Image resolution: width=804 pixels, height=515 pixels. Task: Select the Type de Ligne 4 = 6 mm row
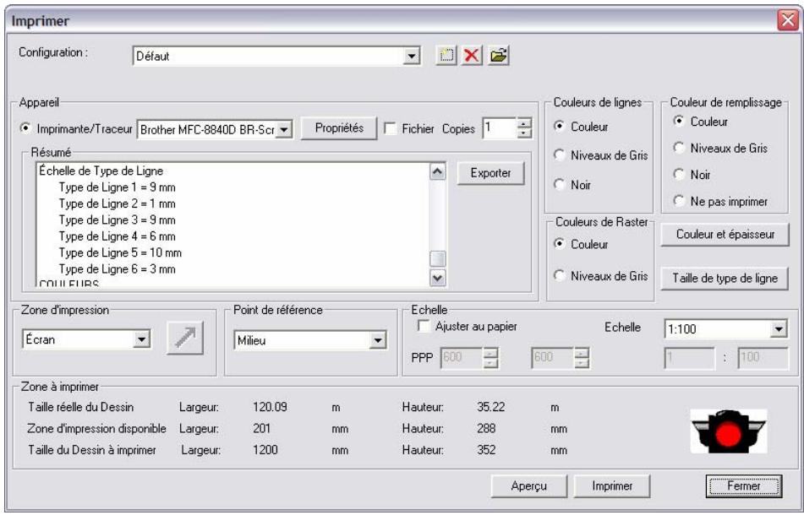point(117,236)
